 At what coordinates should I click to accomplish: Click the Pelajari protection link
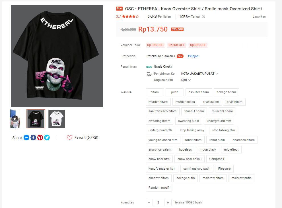[x=193, y=56]
